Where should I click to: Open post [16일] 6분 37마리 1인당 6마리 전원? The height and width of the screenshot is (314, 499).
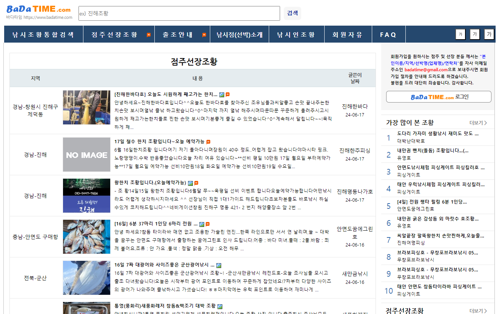point(156,224)
